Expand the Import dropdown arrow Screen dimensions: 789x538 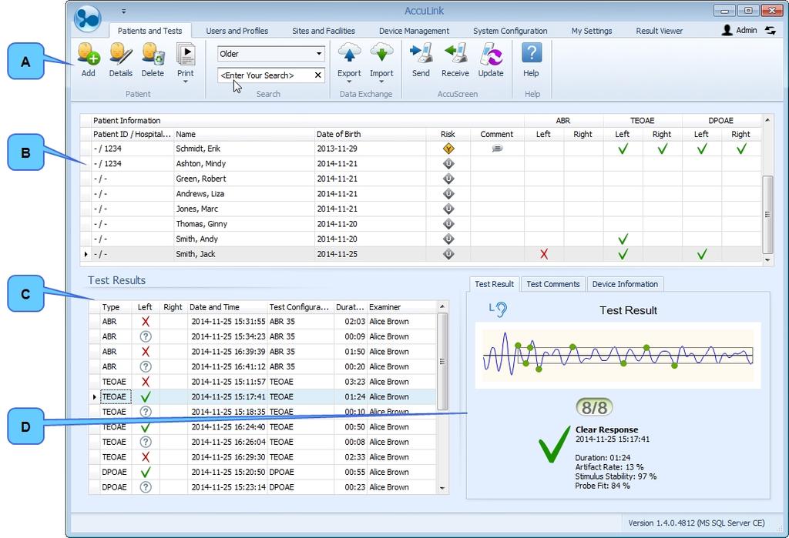(x=381, y=82)
